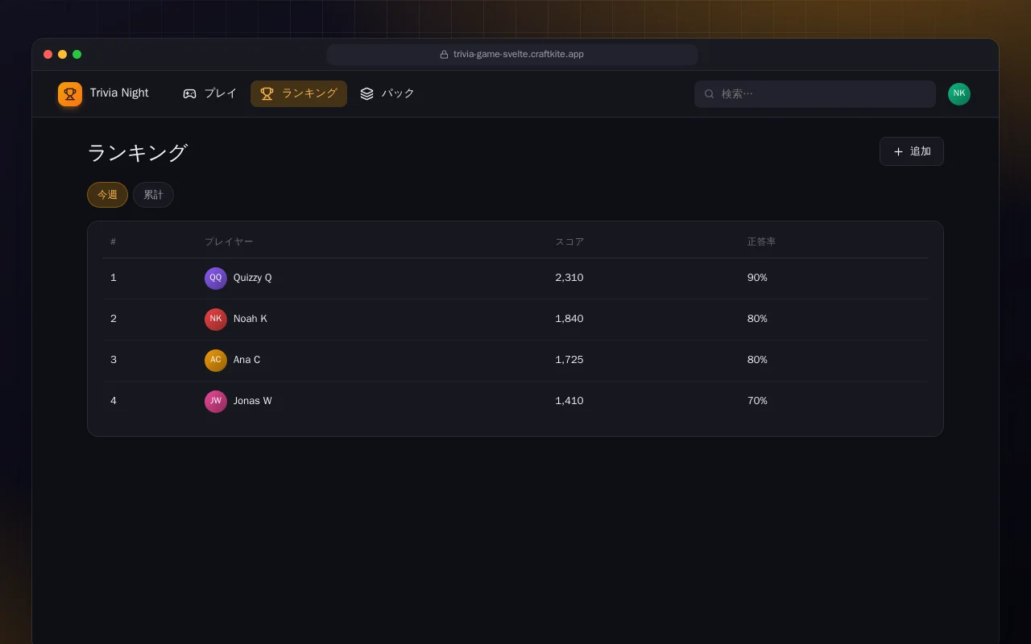Open the パック navigation label
Viewport: 1031px width, 644px height.
[x=398, y=93]
